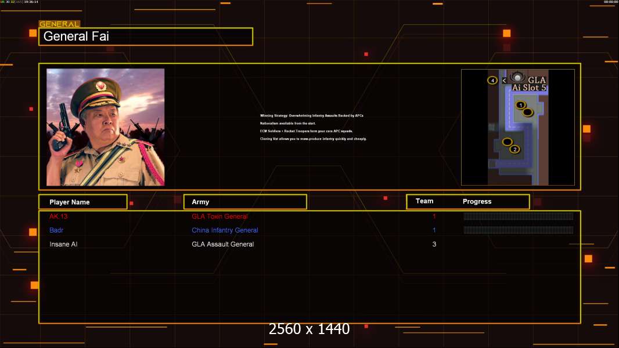Click the GLA faction emblem on the map

click(517, 77)
